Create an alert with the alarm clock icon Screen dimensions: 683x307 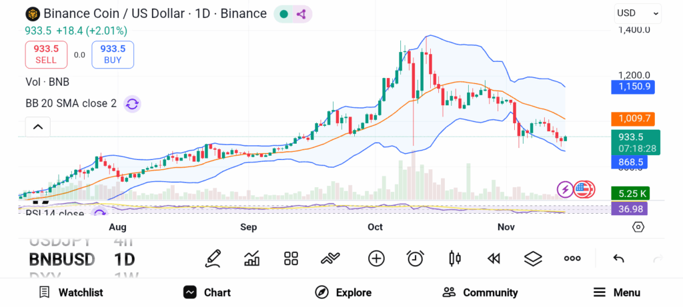point(416,258)
